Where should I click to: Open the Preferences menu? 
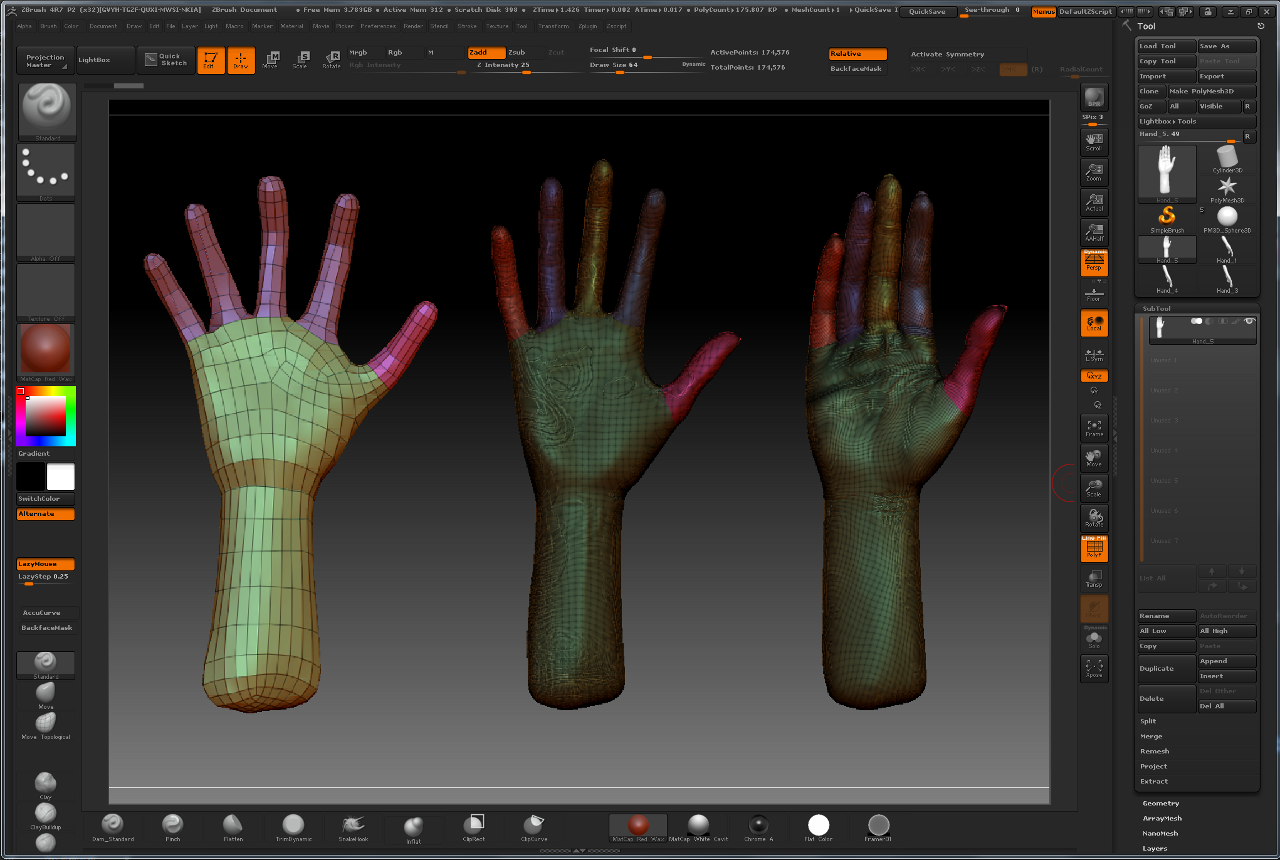click(377, 26)
